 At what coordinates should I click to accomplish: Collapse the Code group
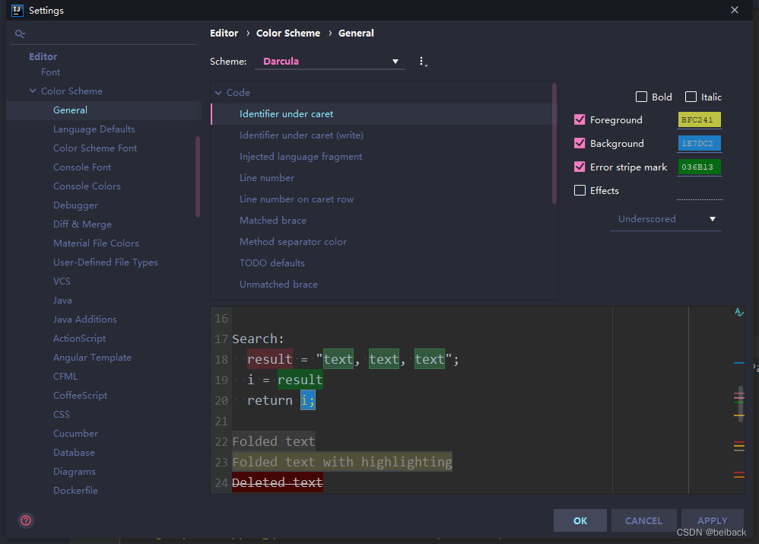coord(218,93)
